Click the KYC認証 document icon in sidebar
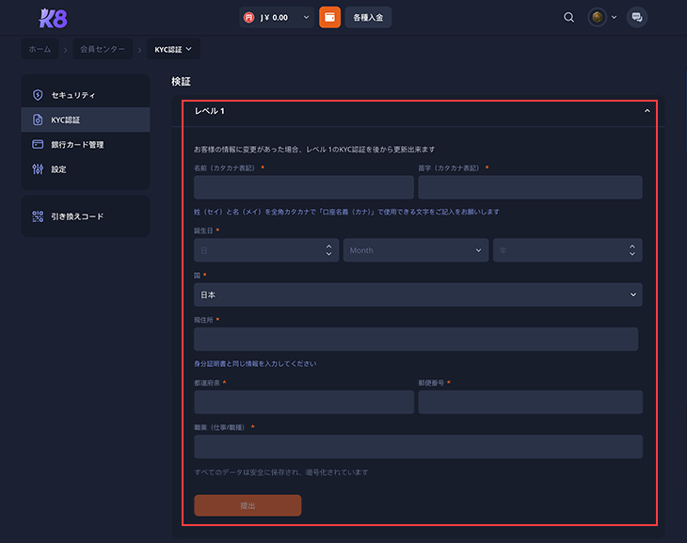 point(38,120)
